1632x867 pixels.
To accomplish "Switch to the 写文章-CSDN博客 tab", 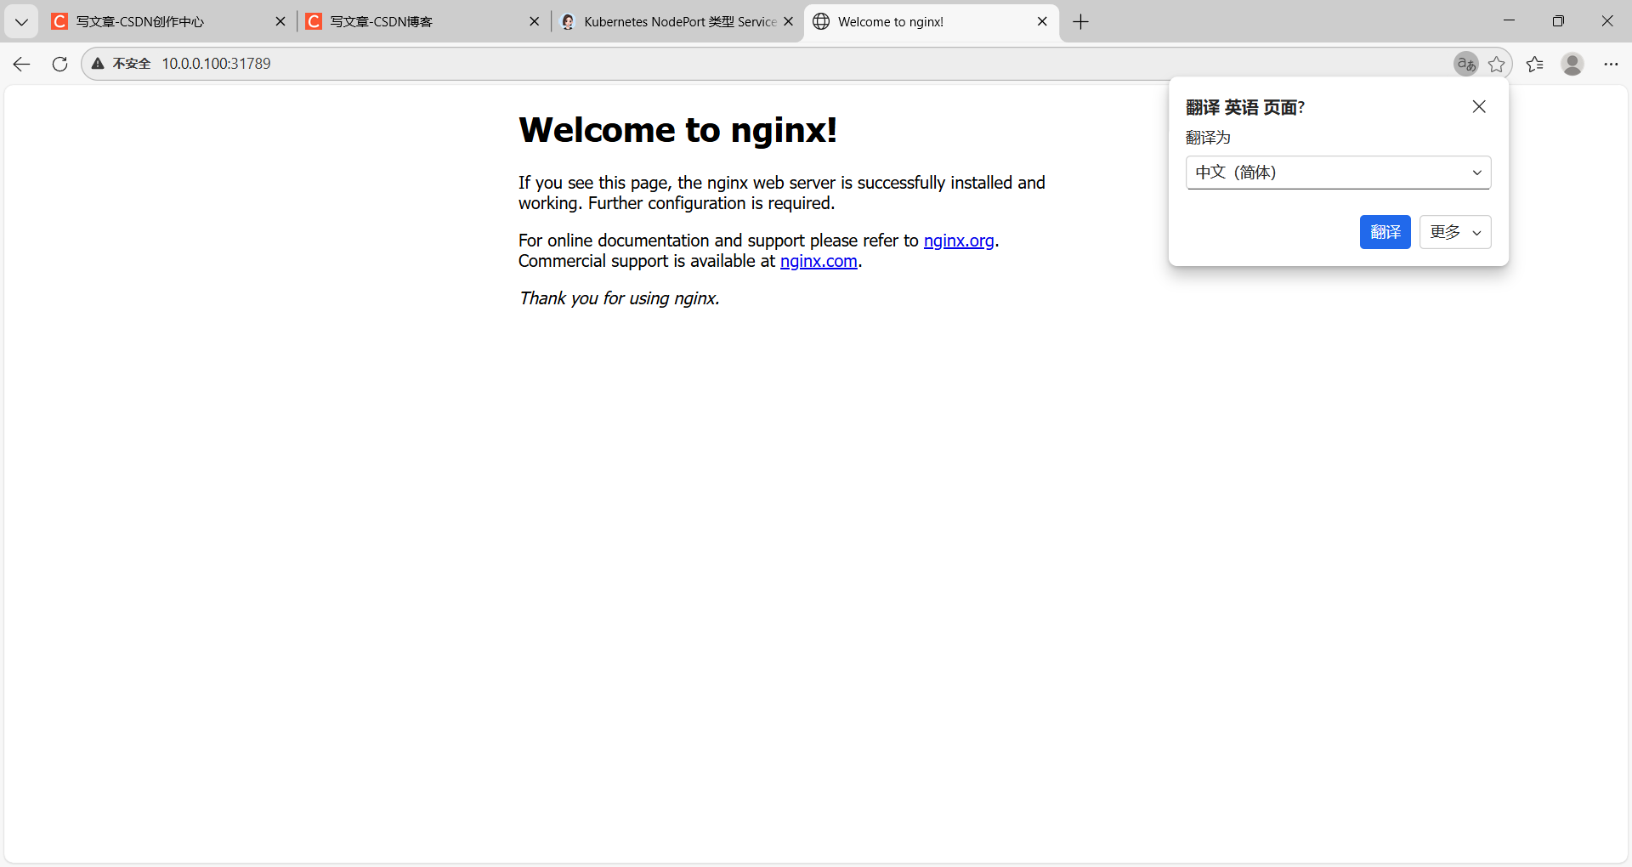I will (x=422, y=22).
